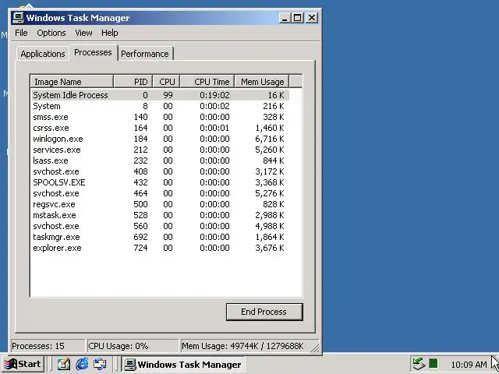Click the Show Desktop quick launch icon

tap(64, 364)
